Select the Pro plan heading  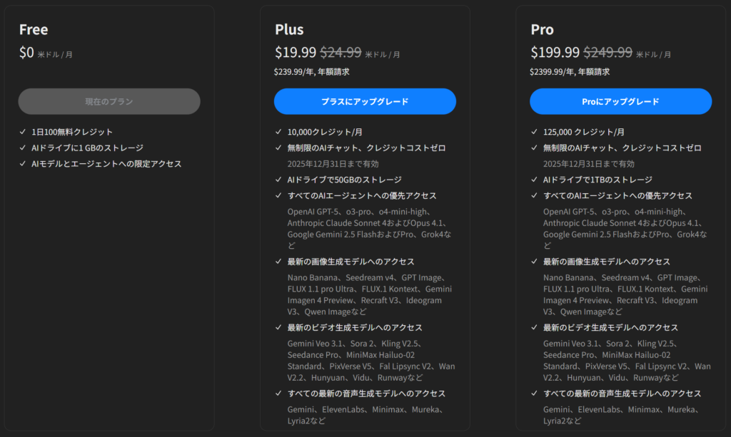pos(542,29)
